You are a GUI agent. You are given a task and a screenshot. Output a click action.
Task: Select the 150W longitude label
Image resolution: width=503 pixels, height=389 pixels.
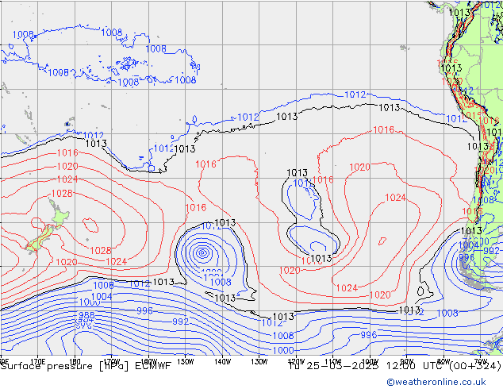(186, 362)
